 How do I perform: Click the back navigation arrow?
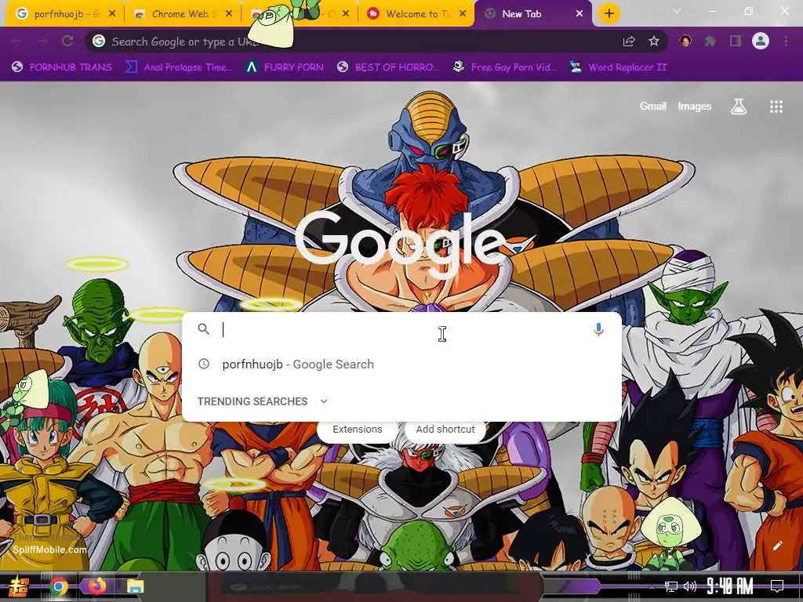17,41
